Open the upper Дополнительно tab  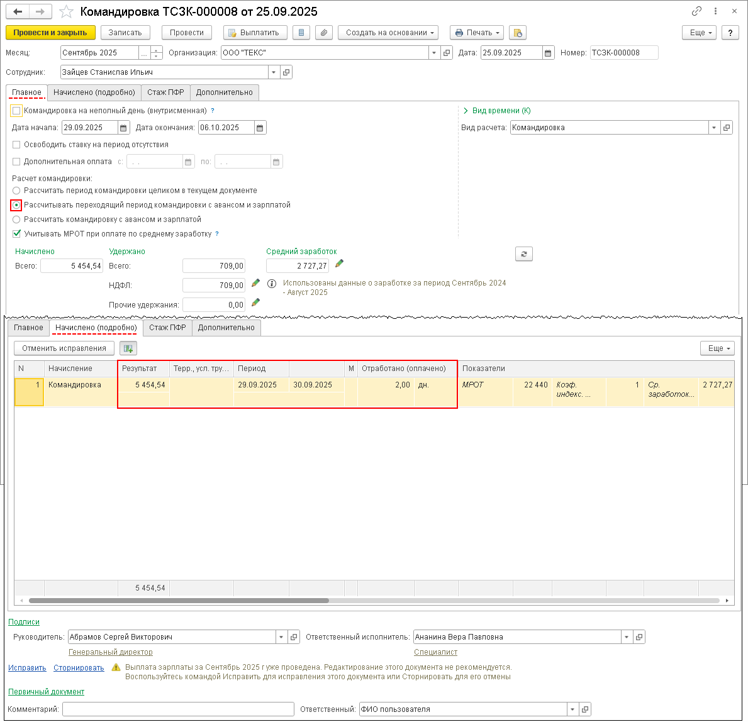[x=224, y=92]
